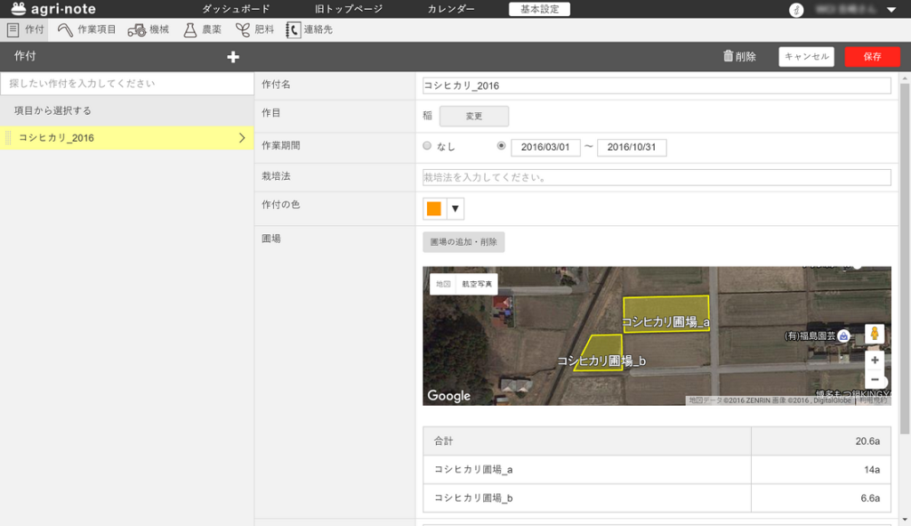Open the 肥料 sprout icon section
Viewport: 911px width, 526px height.
click(x=242, y=30)
